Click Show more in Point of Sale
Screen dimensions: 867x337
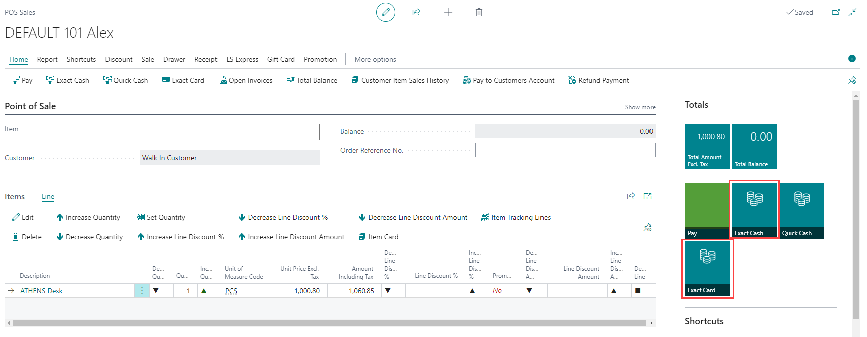click(640, 107)
